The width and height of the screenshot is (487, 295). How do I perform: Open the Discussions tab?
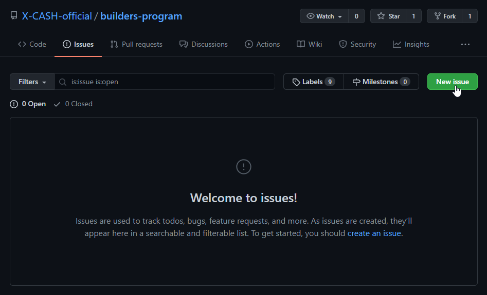204,44
